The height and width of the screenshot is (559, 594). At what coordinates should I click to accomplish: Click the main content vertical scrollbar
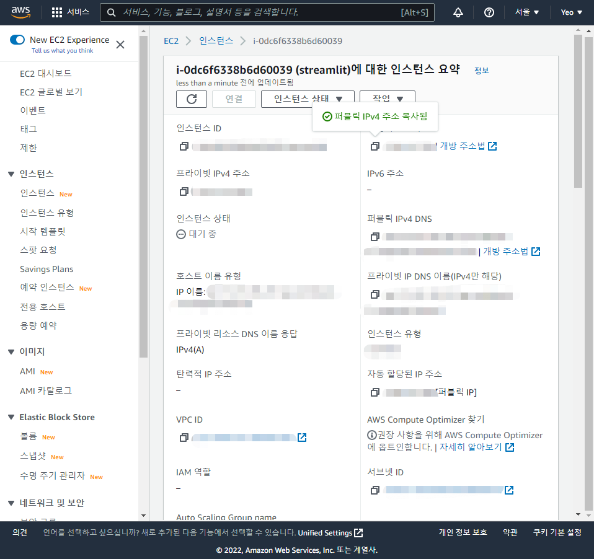578,112
